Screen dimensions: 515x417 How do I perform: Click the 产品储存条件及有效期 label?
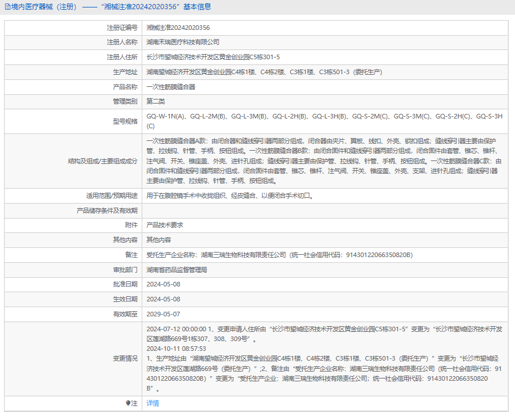[107, 211]
